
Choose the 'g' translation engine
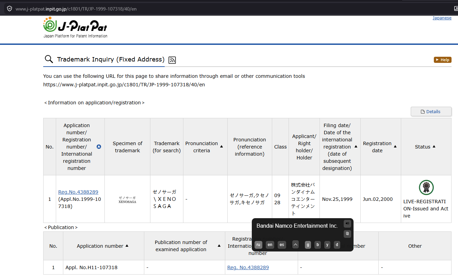[x=308, y=245]
